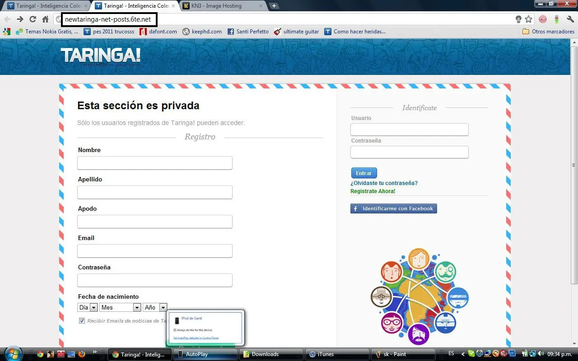Open the home page via house icon

45,19
